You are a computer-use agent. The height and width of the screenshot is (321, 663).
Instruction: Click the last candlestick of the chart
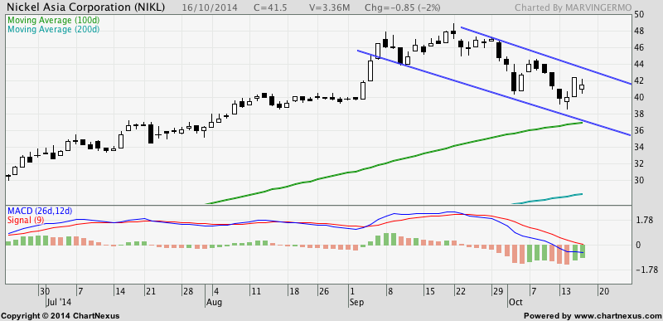tap(582, 87)
